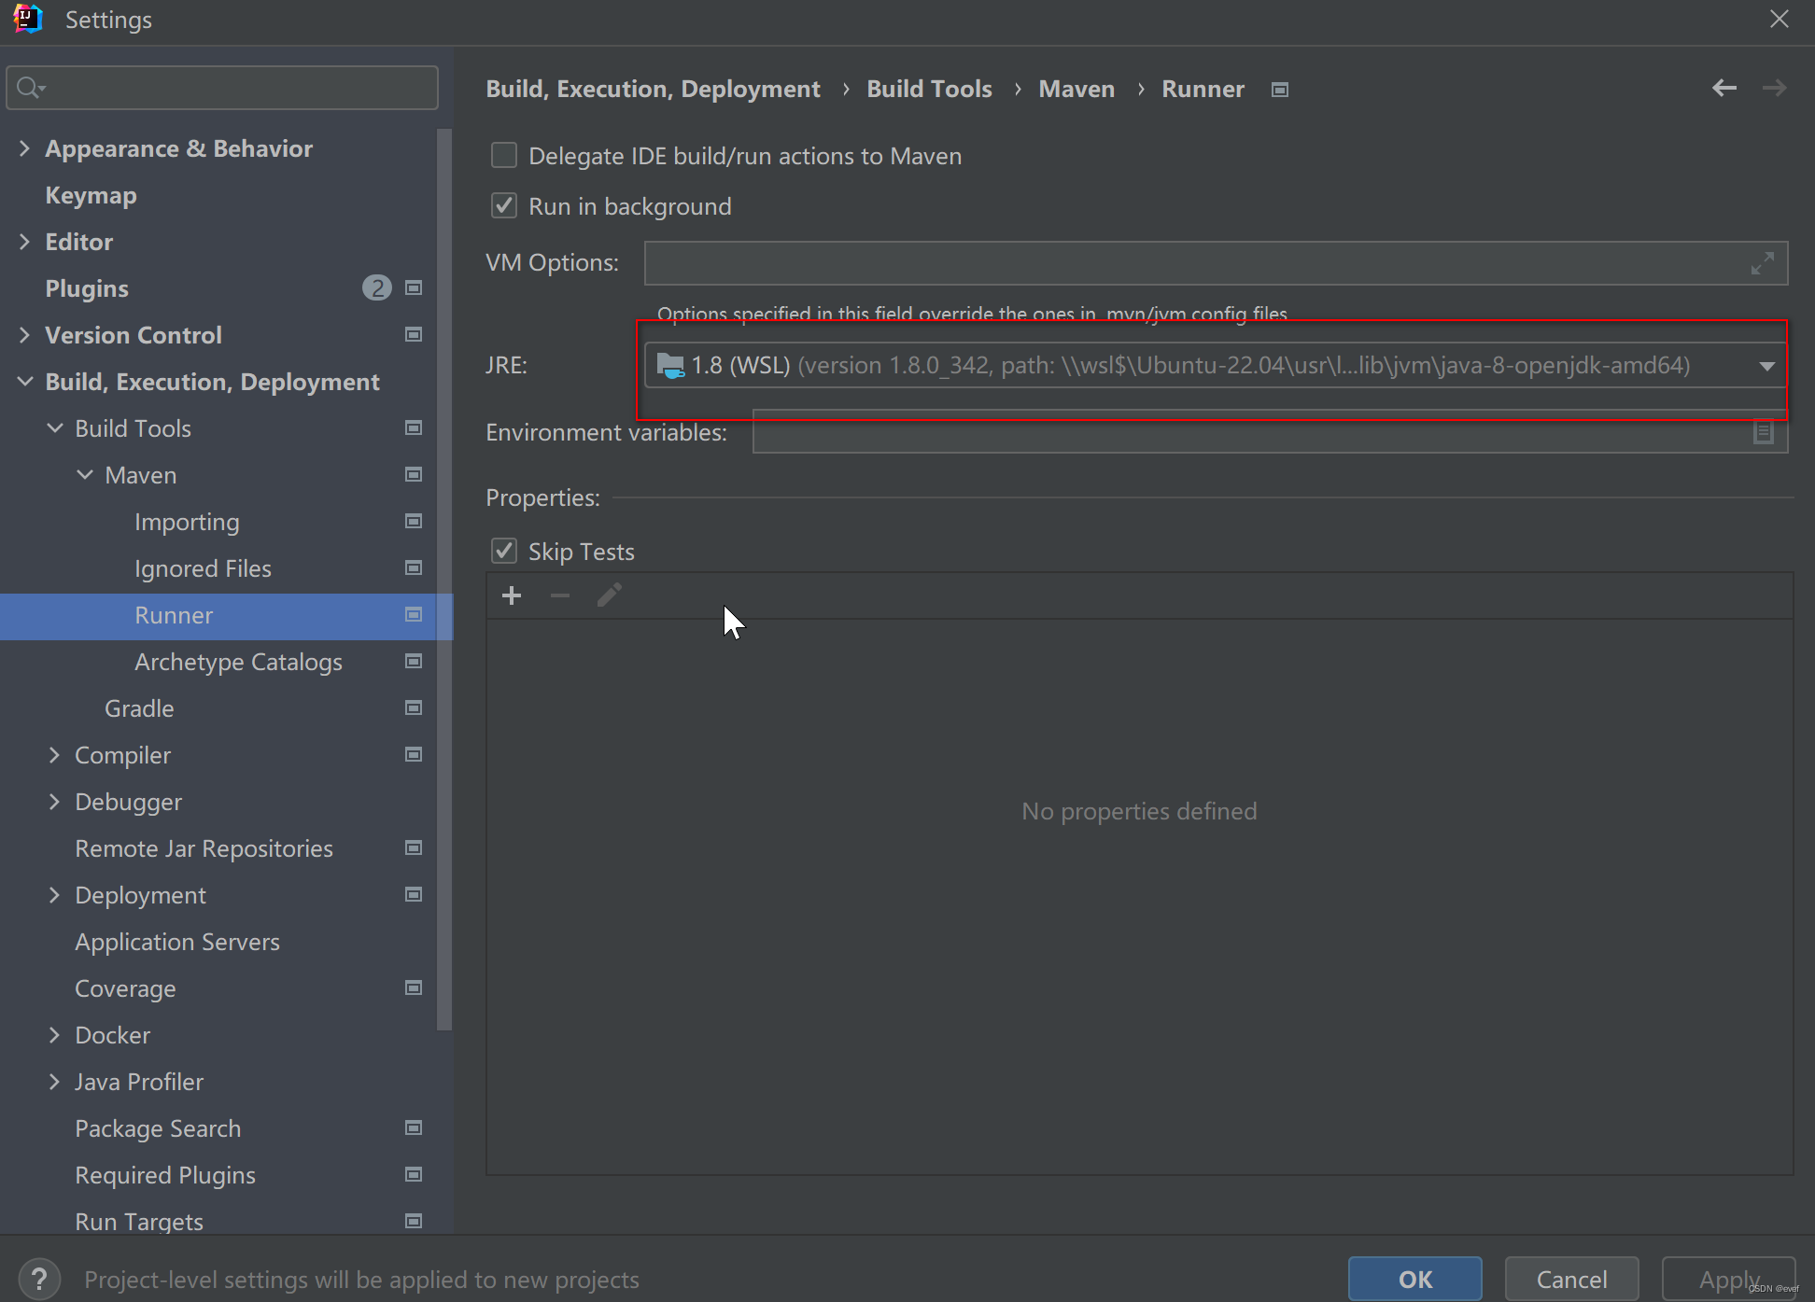The height and width of the screenshot is (1302, 1815).
Task: Collapse Build, Execution, Deployment section
Action: pyautogui.click(x=25, y=382)
